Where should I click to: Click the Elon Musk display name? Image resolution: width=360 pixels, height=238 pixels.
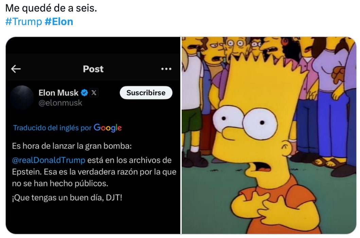click(58, 93)
